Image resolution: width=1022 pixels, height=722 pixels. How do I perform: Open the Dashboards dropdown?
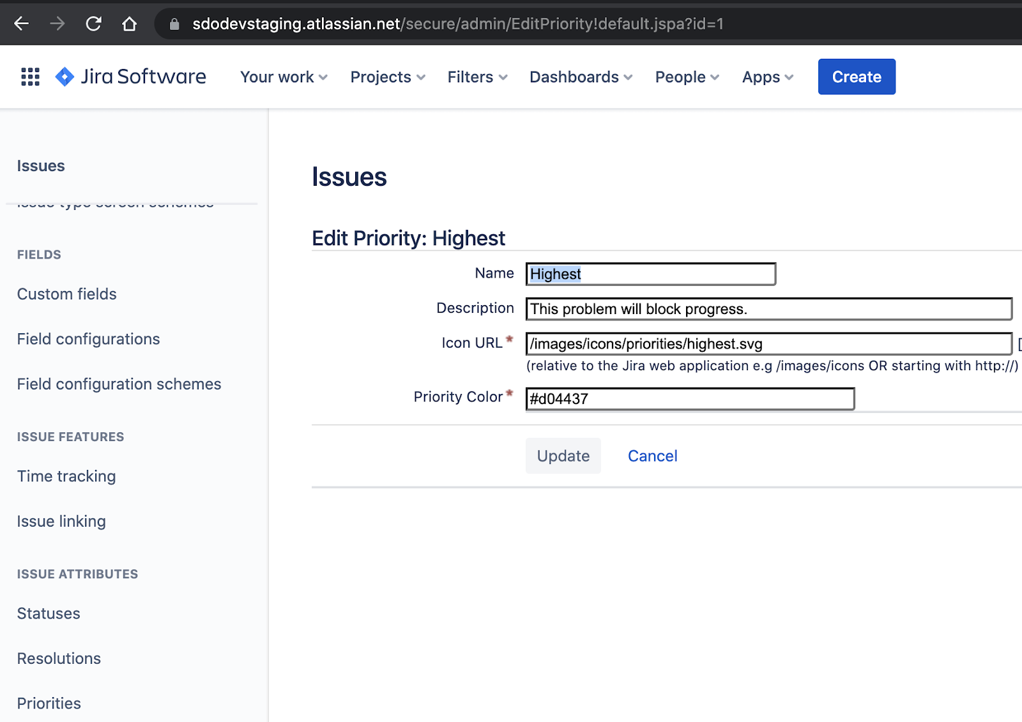point(581,77)
